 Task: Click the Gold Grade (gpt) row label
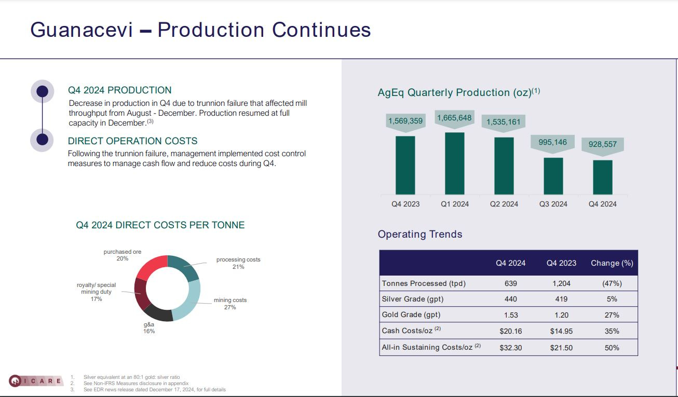(411, 315)
